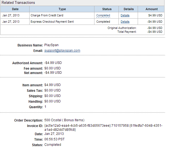Click the Details column header
This screenshot has width=173, height=148.
[129, 9]
